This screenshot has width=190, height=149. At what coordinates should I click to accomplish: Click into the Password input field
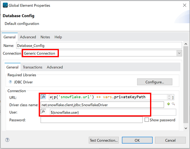coord(91,120)
